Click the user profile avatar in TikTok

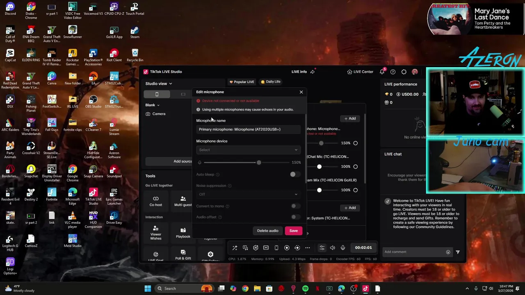point(415,72)
